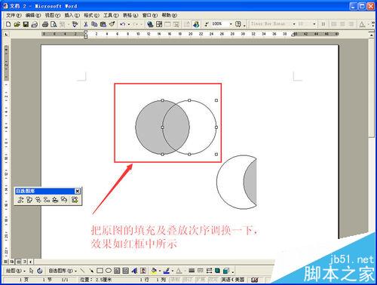The height and width of the screenshot is (285, 377).
Task: Switch to Normal view button at bottom left
Action: point(5,262)
